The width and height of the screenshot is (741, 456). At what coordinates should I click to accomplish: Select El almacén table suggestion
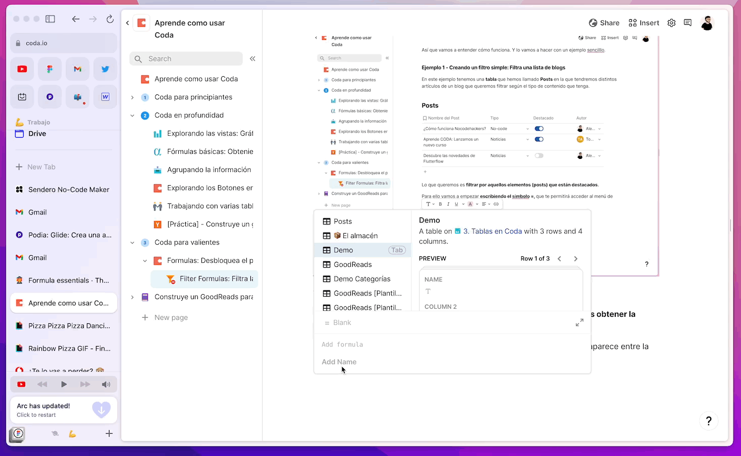point(362,236)
